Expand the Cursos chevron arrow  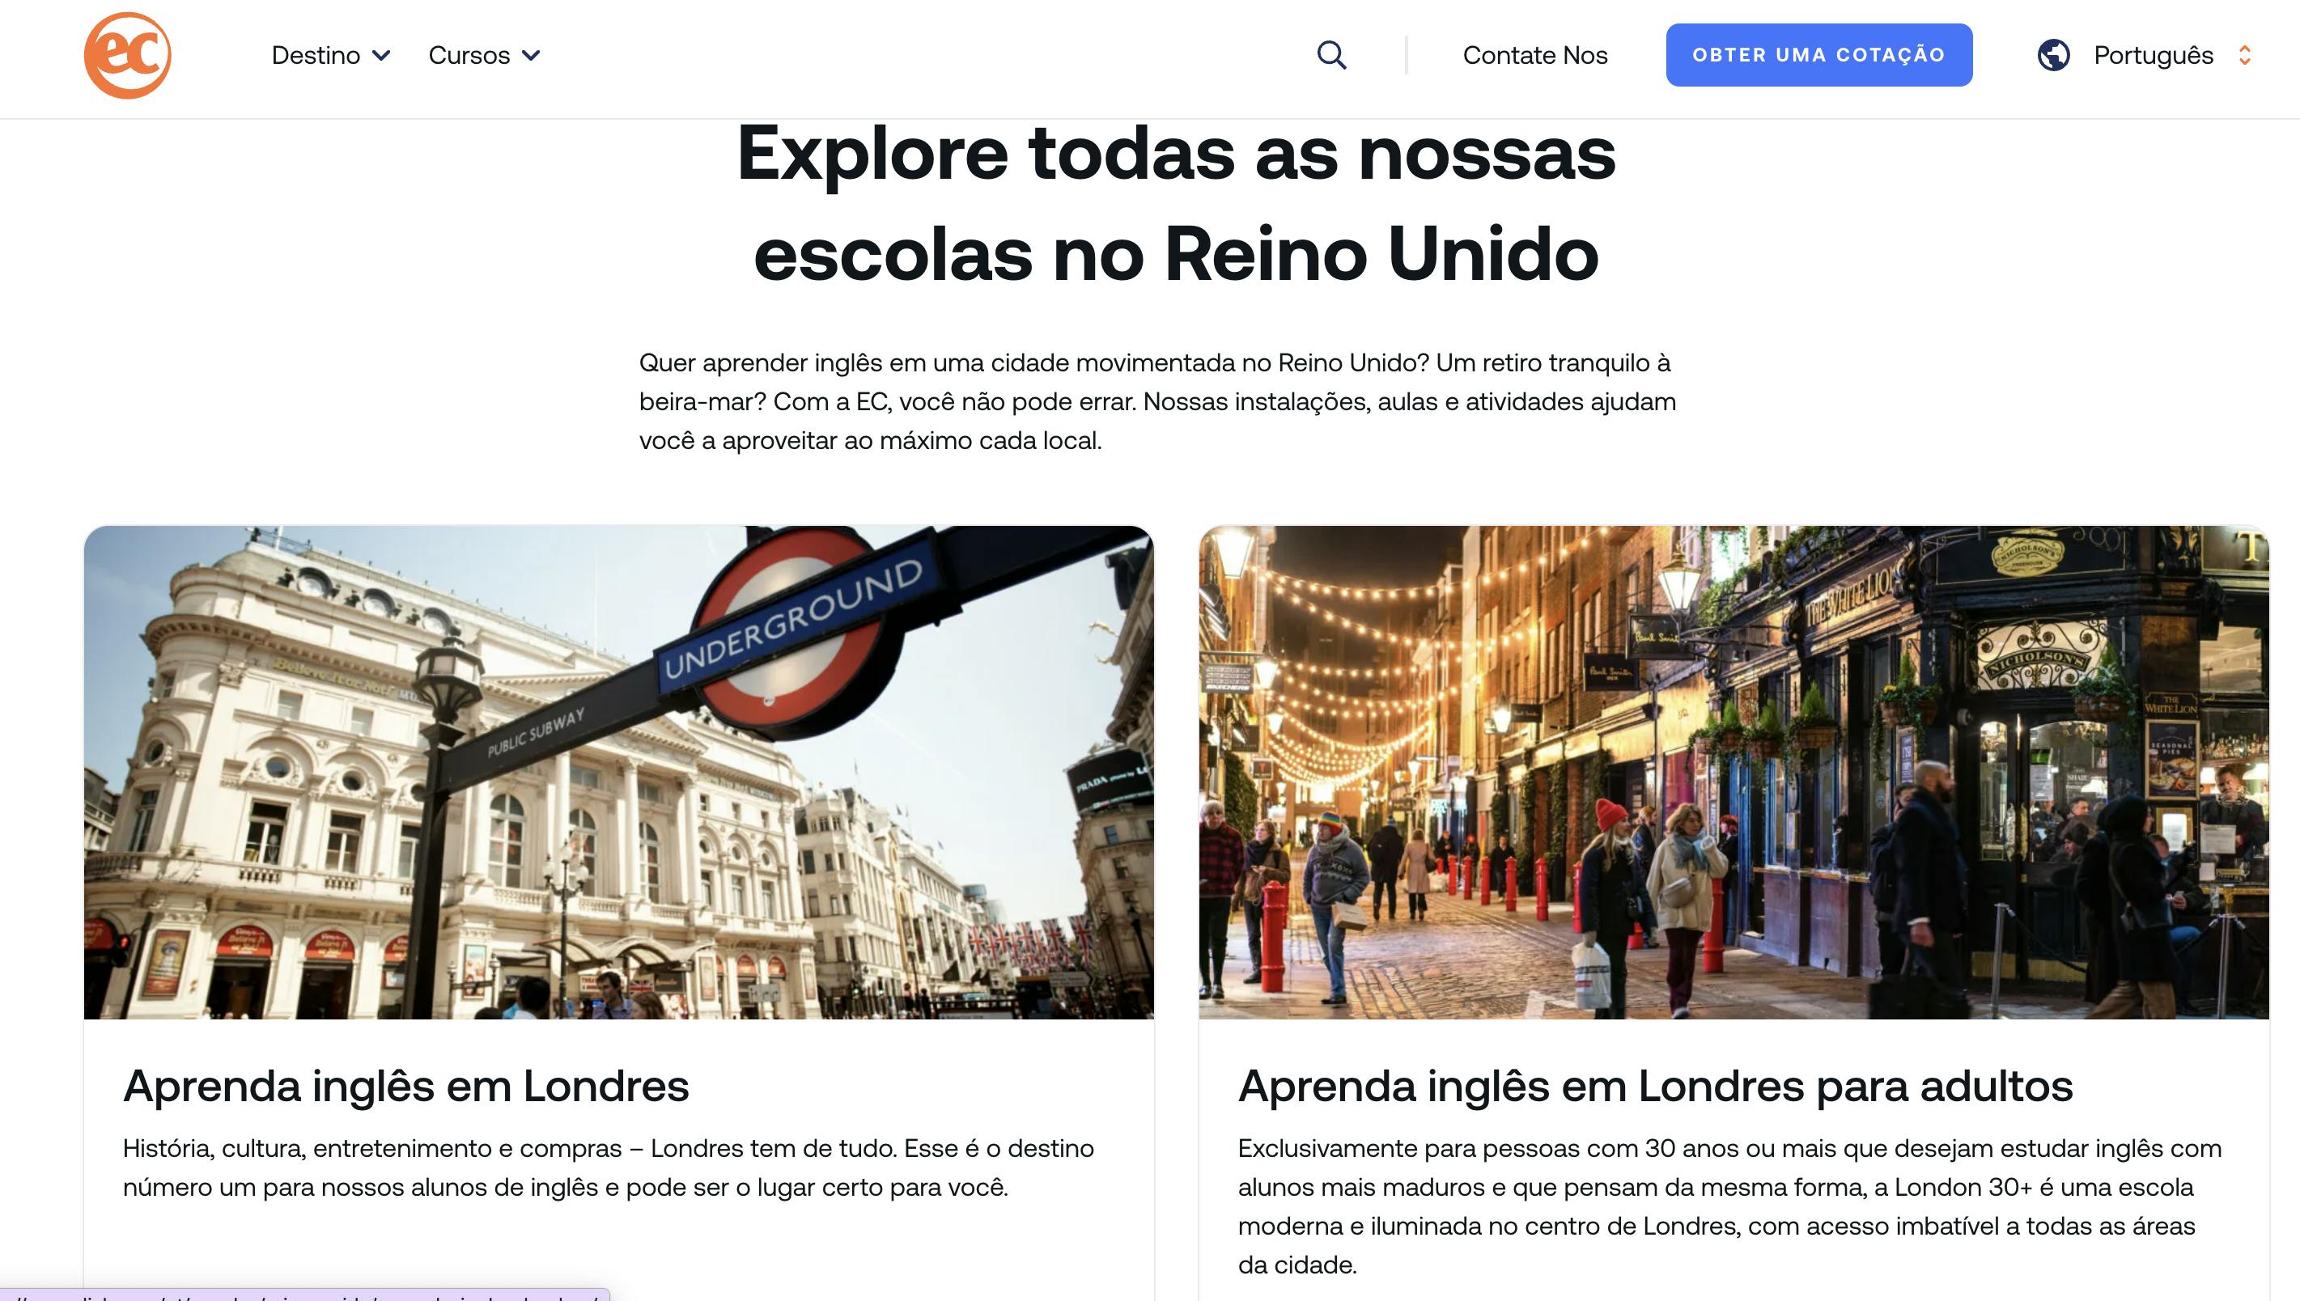(531, 55)
